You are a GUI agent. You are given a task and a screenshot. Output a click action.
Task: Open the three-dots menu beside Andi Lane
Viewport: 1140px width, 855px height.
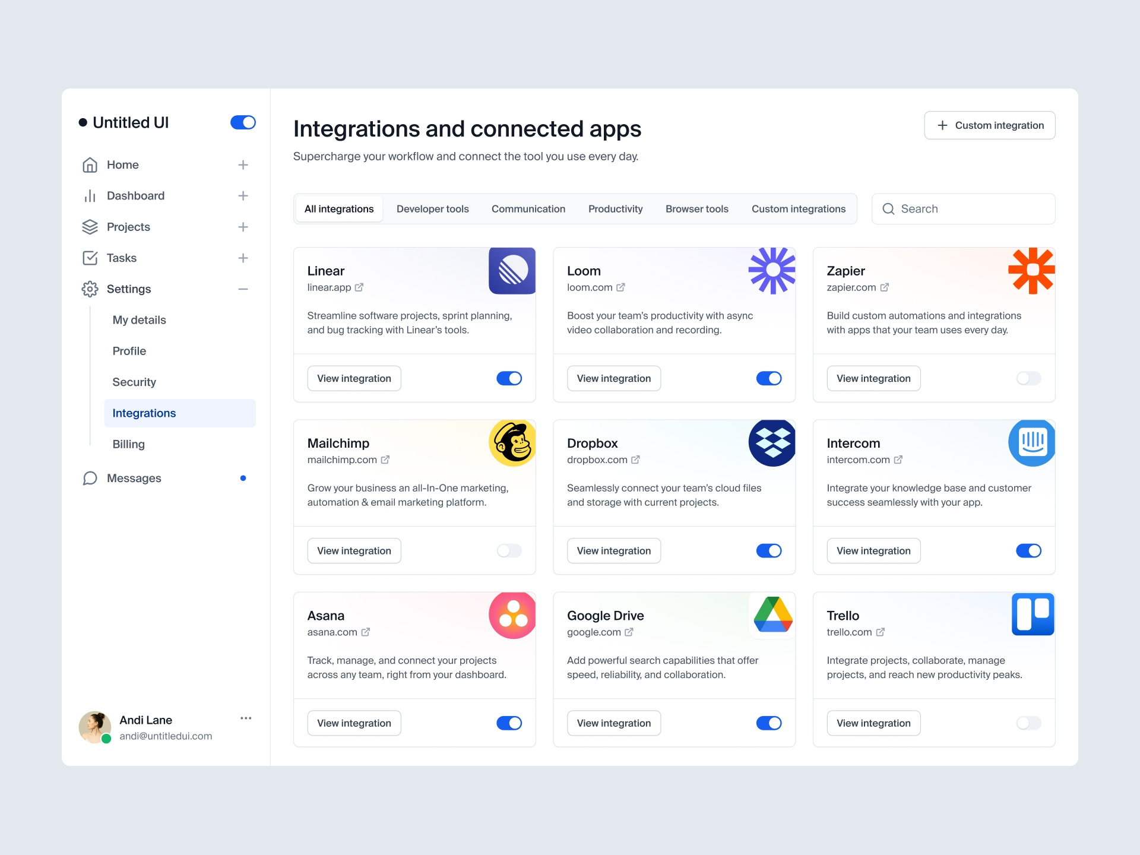tap(246, 718)
